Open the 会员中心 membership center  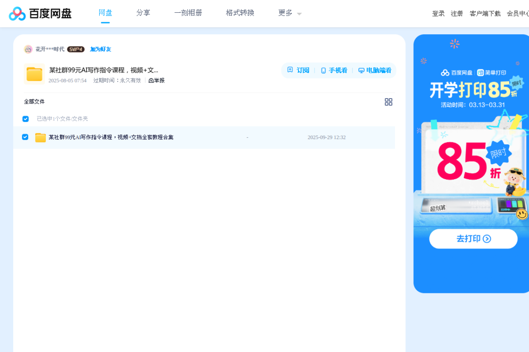pos(518,13)
